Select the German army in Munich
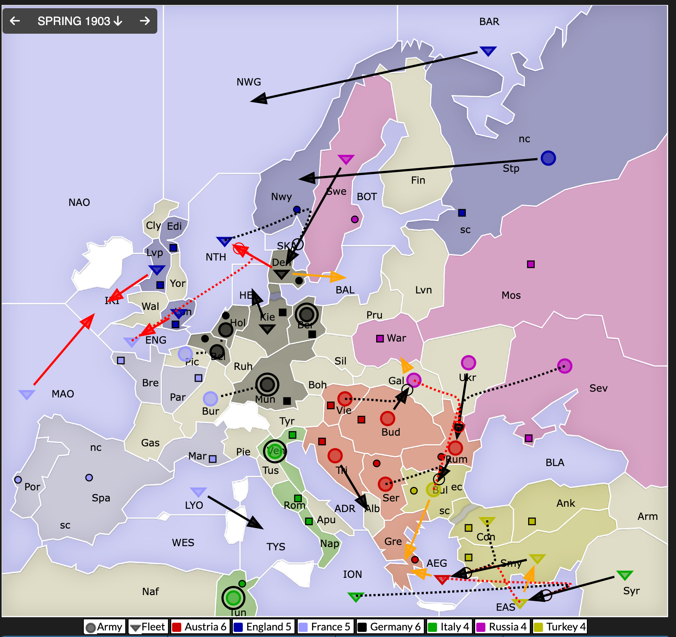 (267, 385)
